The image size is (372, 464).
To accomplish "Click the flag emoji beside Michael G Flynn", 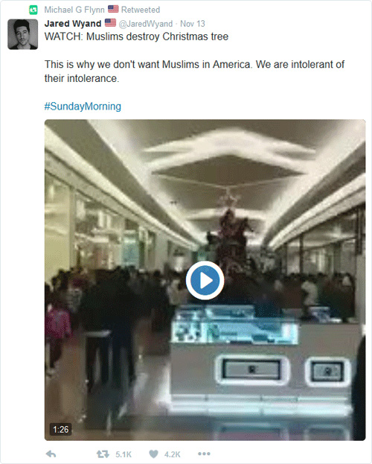I will (113, 9).
